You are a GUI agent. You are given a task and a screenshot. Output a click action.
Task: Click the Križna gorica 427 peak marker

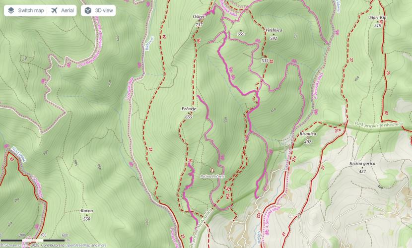tap(362, 168)
